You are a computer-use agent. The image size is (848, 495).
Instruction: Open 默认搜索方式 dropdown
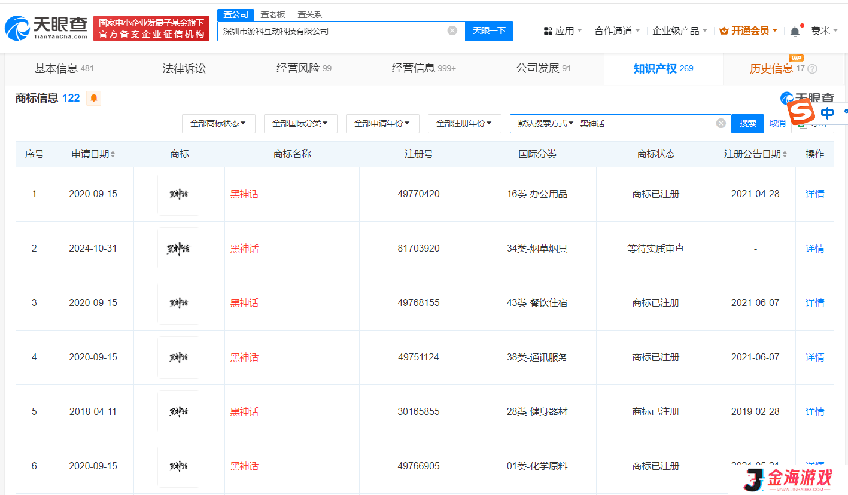tap(546, 123)
